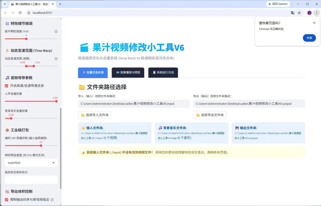321x206 pixels.
Task: View site information icon in address bar
Action: (29, 13)
